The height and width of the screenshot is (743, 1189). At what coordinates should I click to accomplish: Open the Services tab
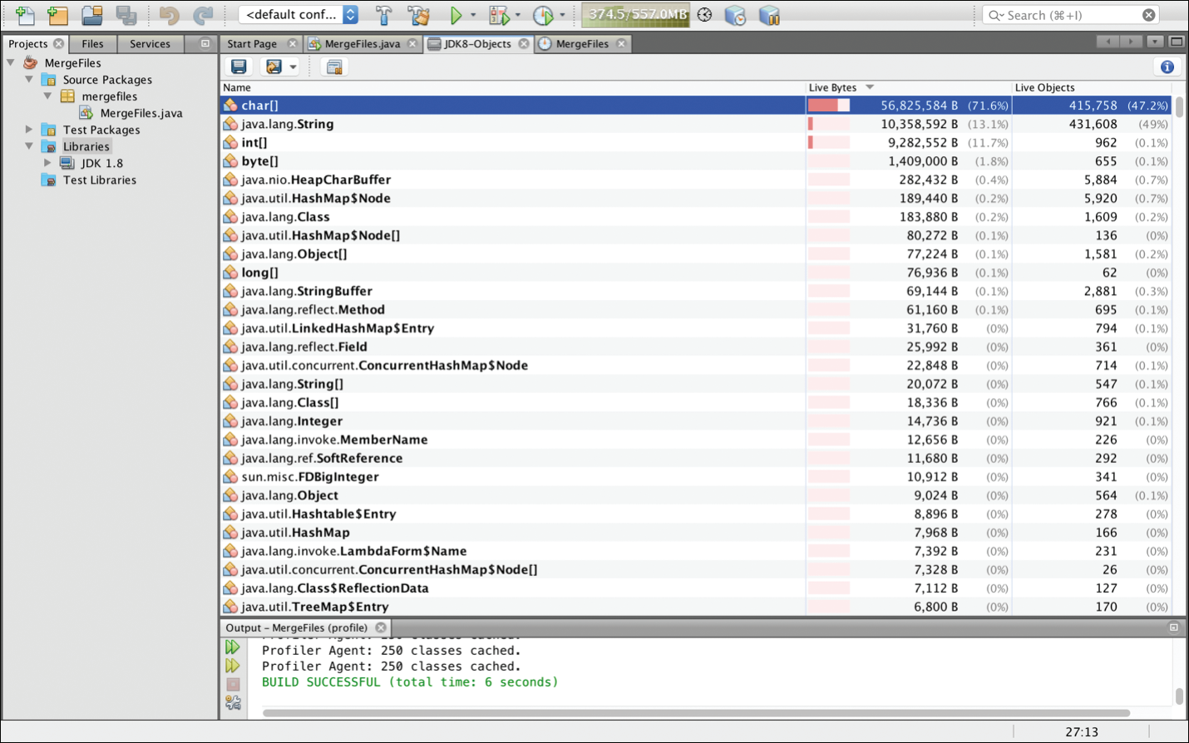[150, 44]
